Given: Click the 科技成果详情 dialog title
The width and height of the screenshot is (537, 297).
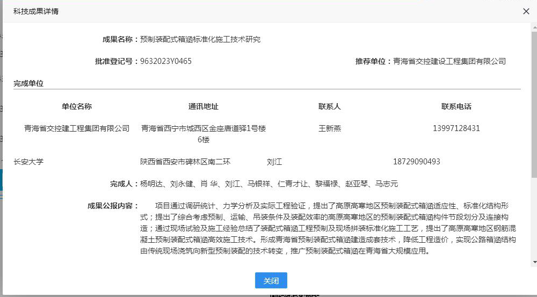Looking at the screenshot, I should click(x=36, y=11).
